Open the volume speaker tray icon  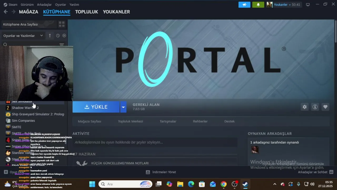pos(313,184)
